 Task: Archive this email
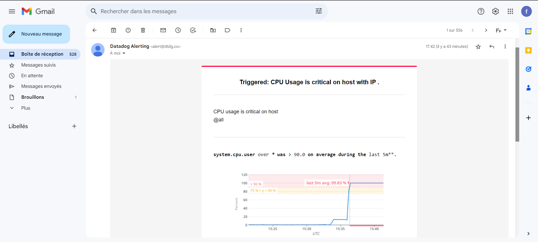click(x=114, y=30)
